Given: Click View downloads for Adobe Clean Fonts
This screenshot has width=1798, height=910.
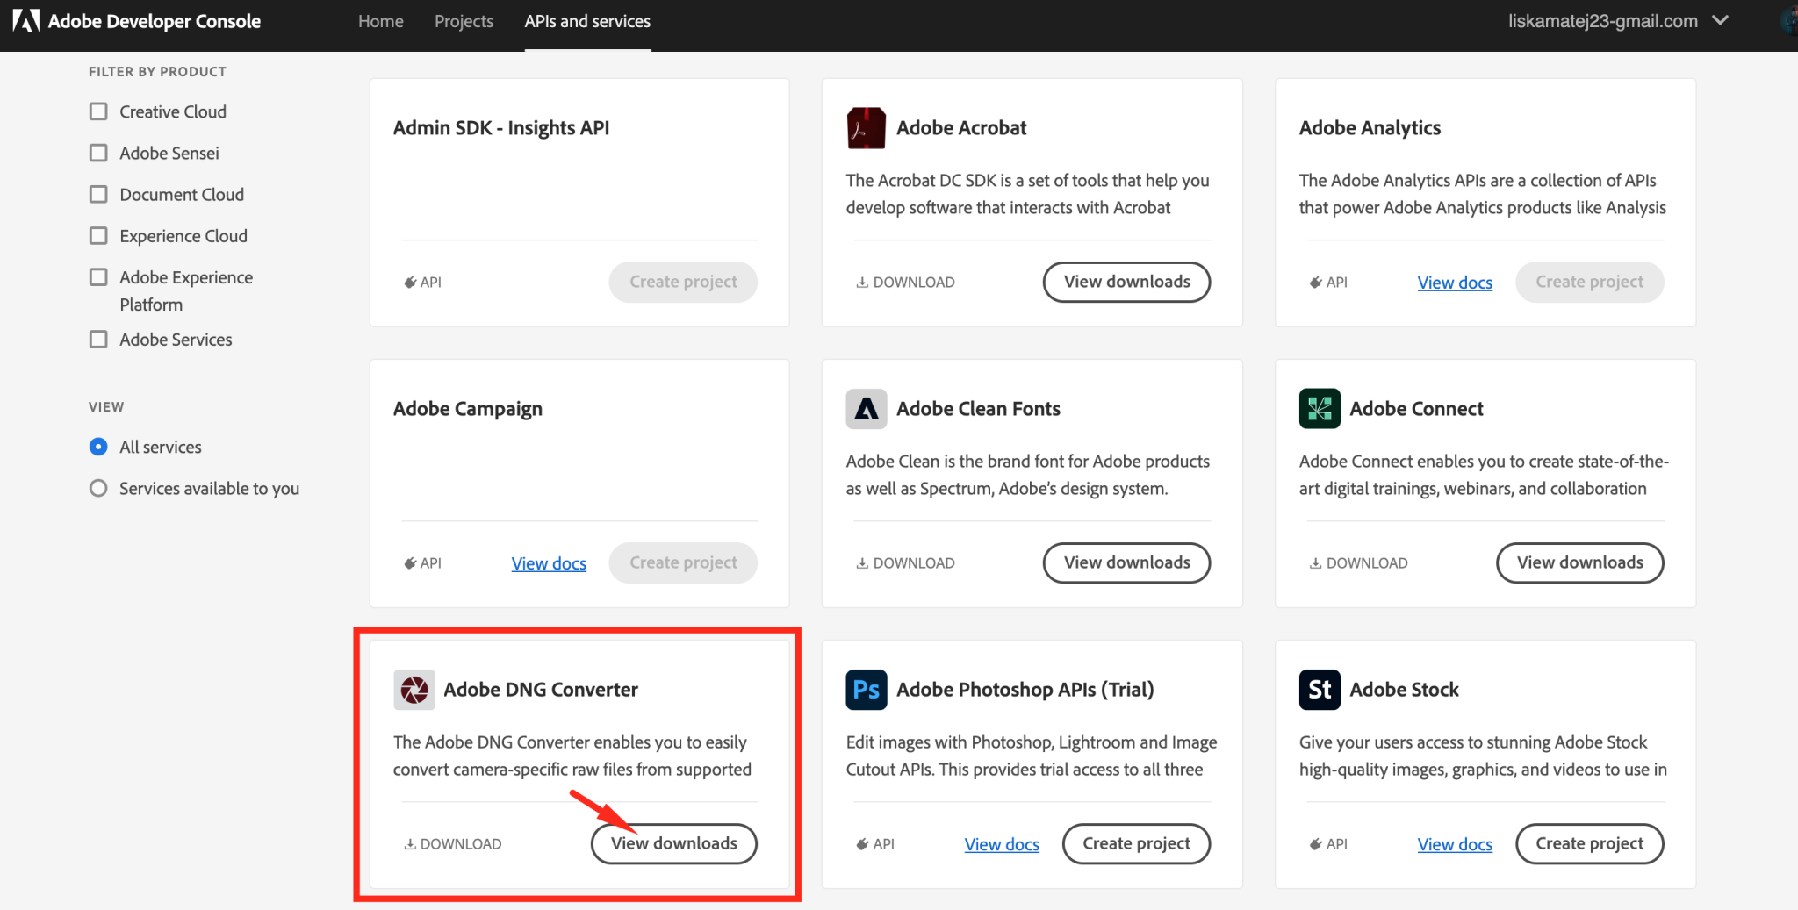Looking at the screenshot, I should tap(1126, 562).
